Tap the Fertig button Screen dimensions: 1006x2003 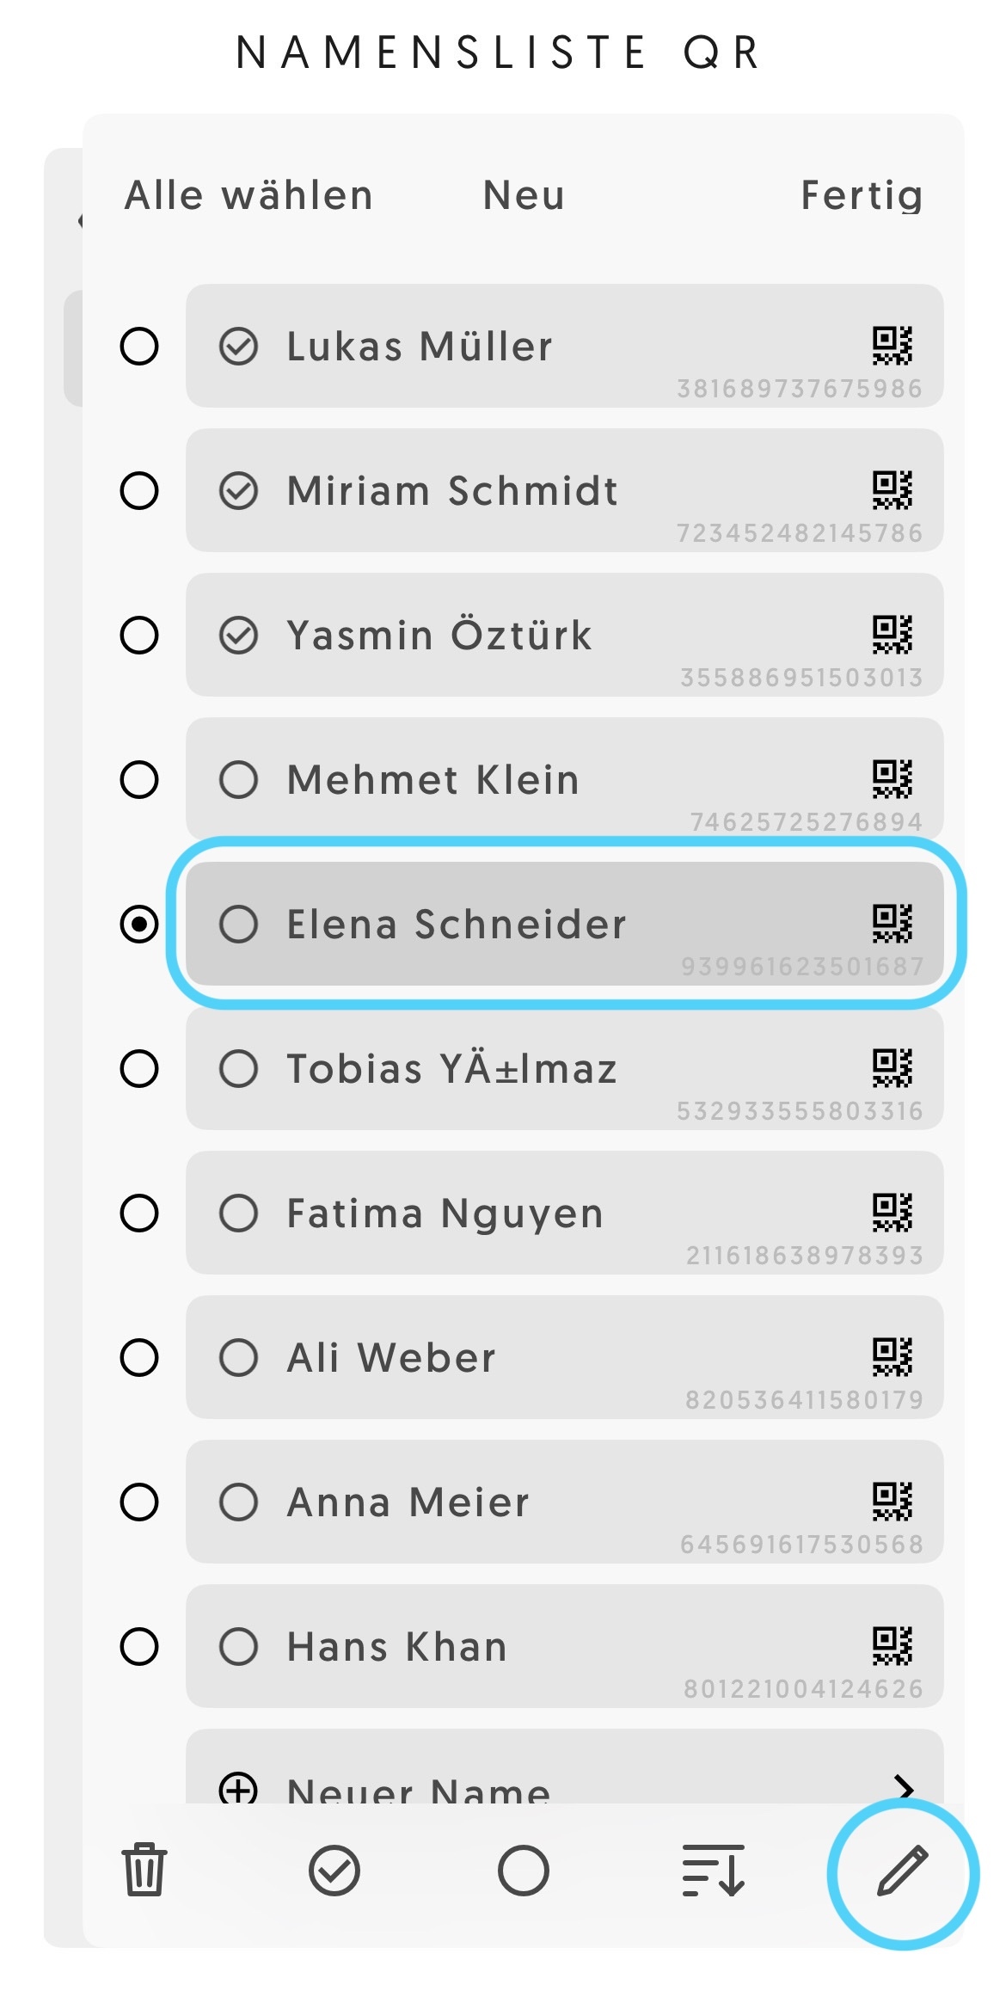click(862, 195)
